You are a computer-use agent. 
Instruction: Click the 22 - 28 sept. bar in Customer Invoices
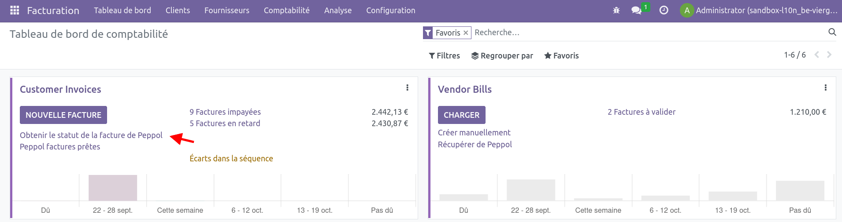pos(113,188)
